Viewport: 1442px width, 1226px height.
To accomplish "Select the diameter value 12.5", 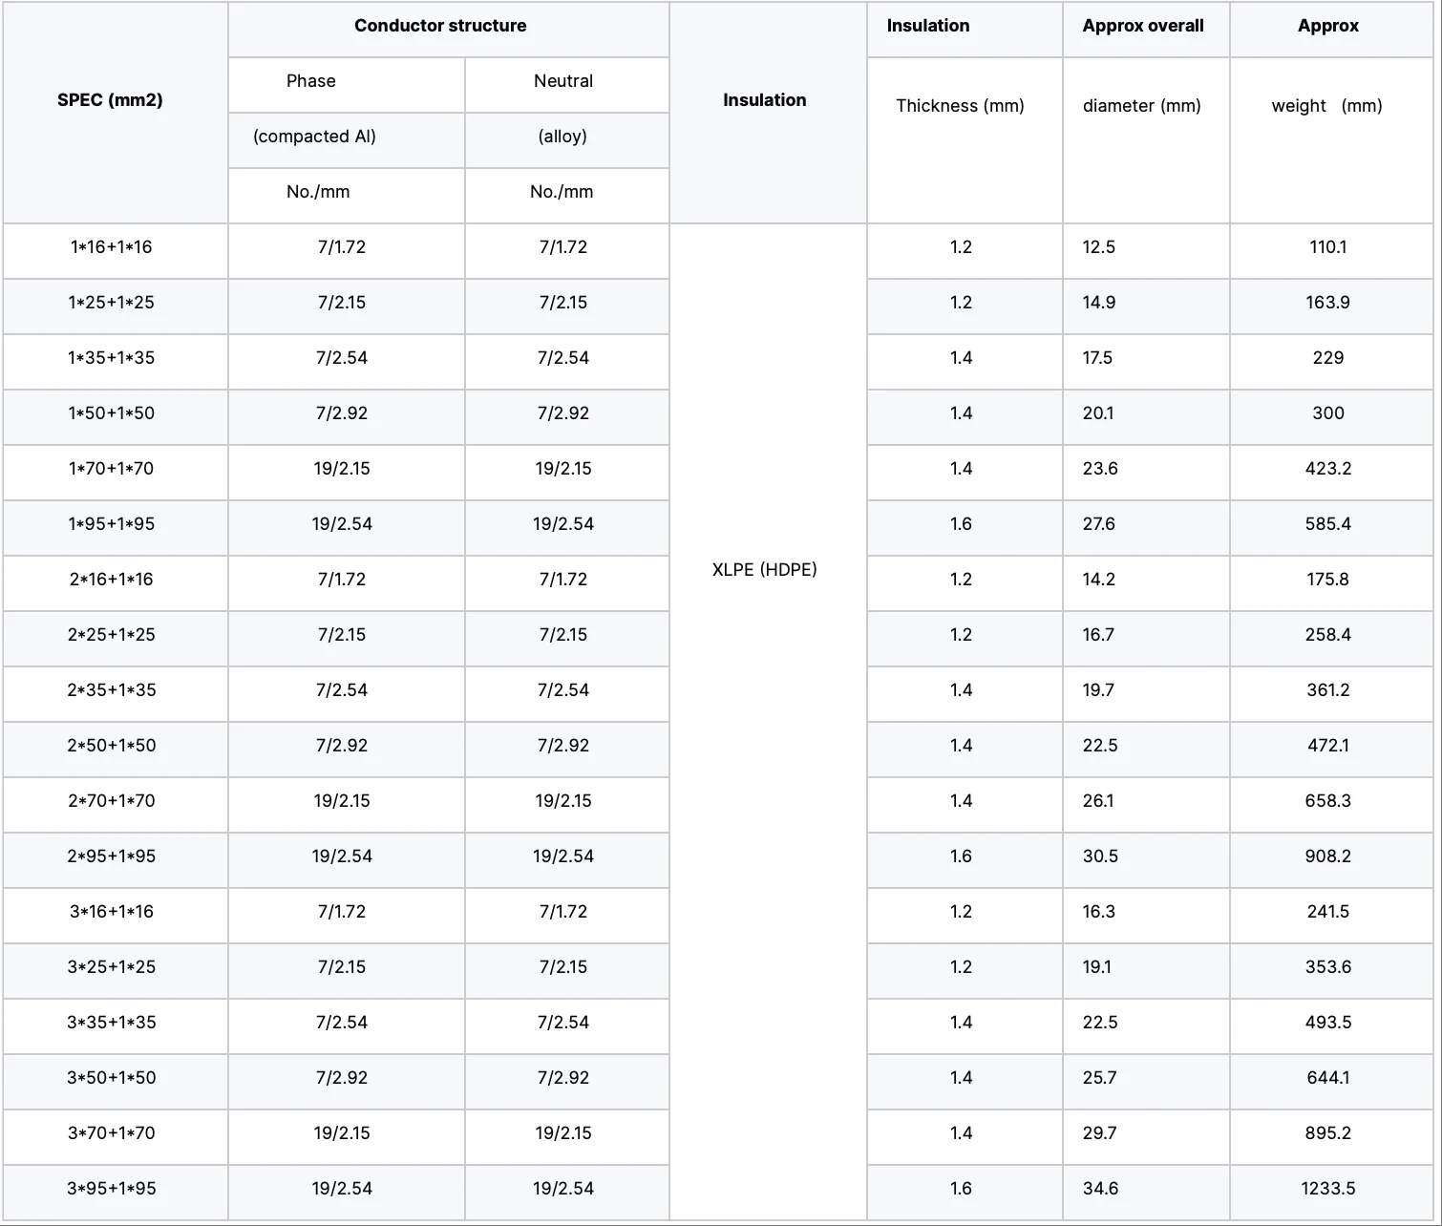I will click(x=1098, y=247).
